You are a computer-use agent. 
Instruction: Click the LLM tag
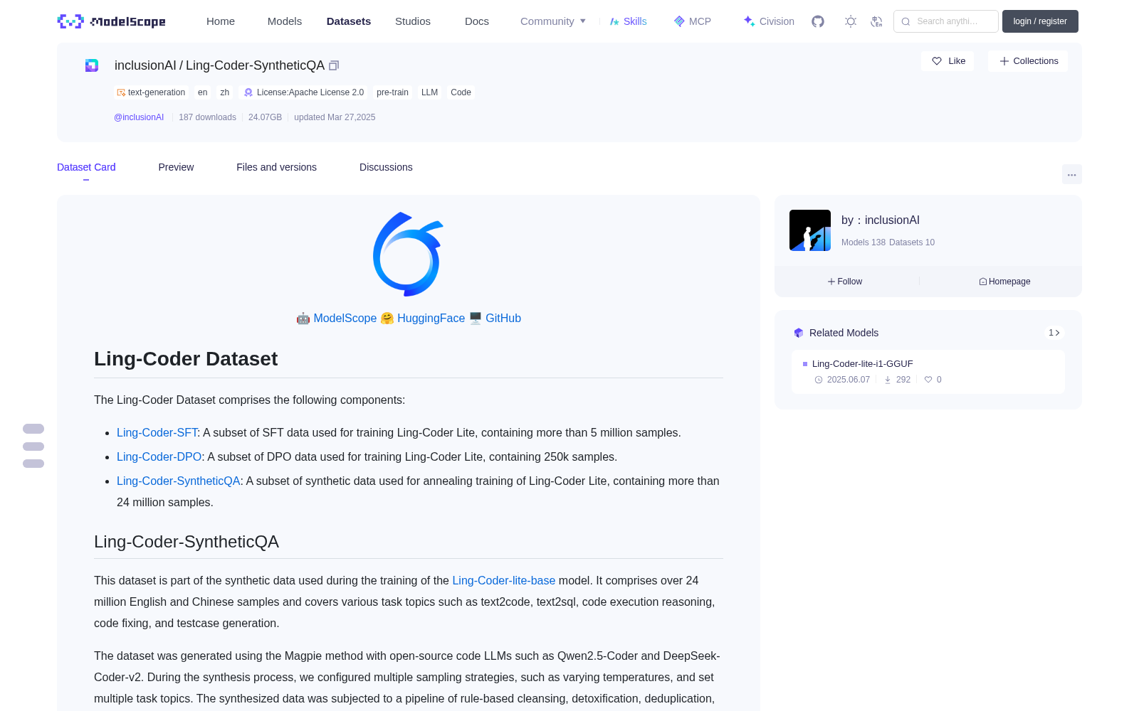click(429, 92)
